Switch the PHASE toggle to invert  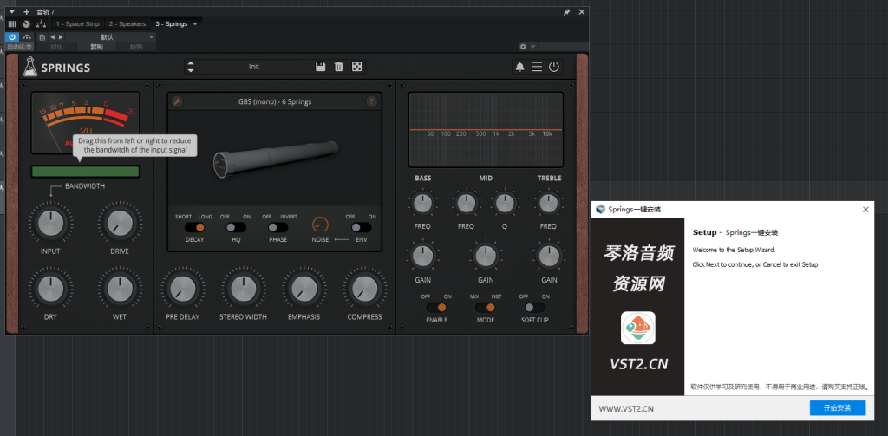pyautogui.click(x=278, y=227)
